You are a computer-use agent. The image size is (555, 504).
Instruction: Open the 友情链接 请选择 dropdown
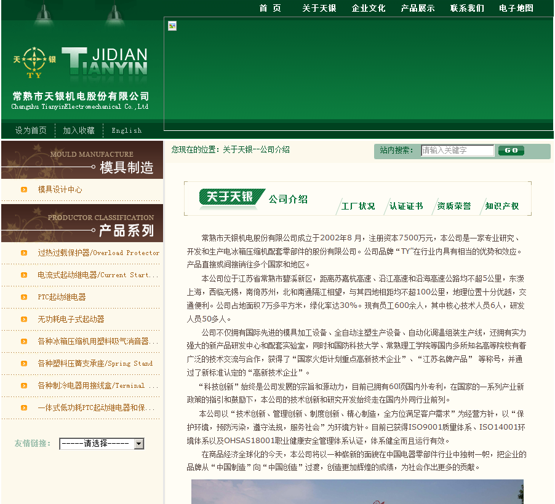[102, 444]
